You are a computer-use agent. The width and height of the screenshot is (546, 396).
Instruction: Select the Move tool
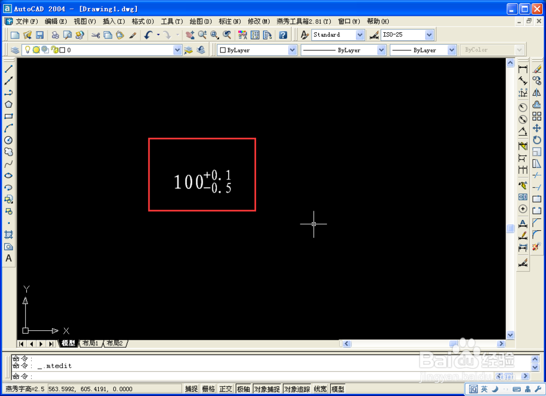(x=537, y=128)
